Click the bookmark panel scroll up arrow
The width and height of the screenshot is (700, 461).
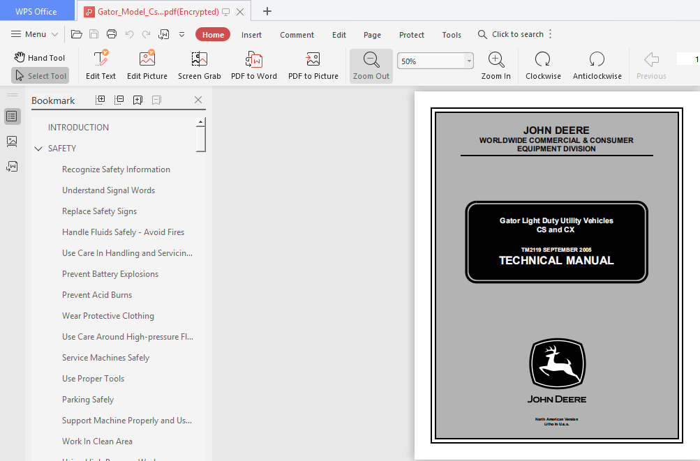point(201,122)
